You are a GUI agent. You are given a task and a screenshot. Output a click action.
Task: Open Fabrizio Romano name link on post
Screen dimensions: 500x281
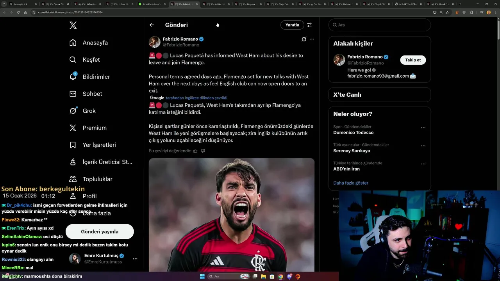pyautogui.click(x=180, y=39)
